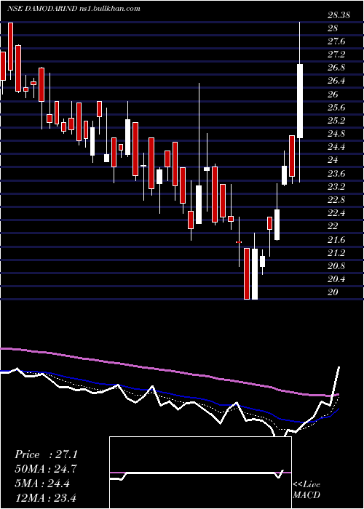Click the 23.6 price axis label

point(336,174)
